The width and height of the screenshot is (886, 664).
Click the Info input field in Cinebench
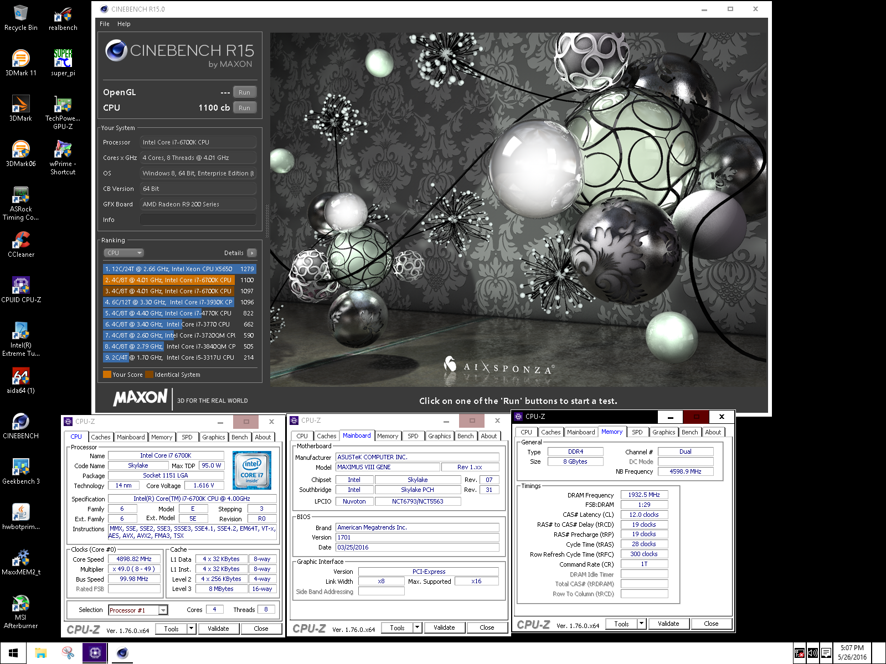click(x=198, y=220)
